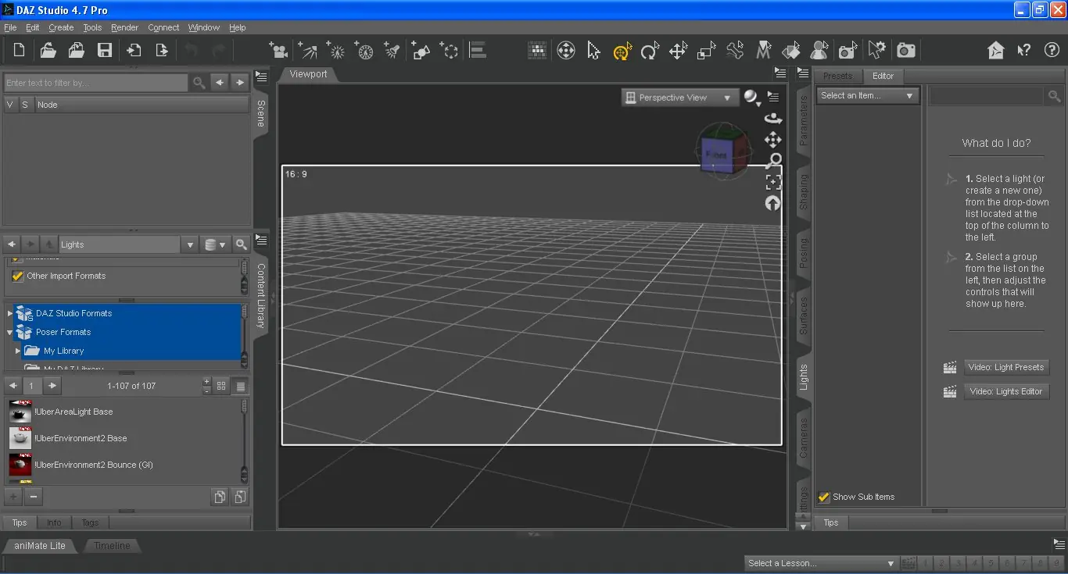Click the Render camera icon on the toolbar
The width and height of the screenshot is (1068, 574).
tap(905, 49)
